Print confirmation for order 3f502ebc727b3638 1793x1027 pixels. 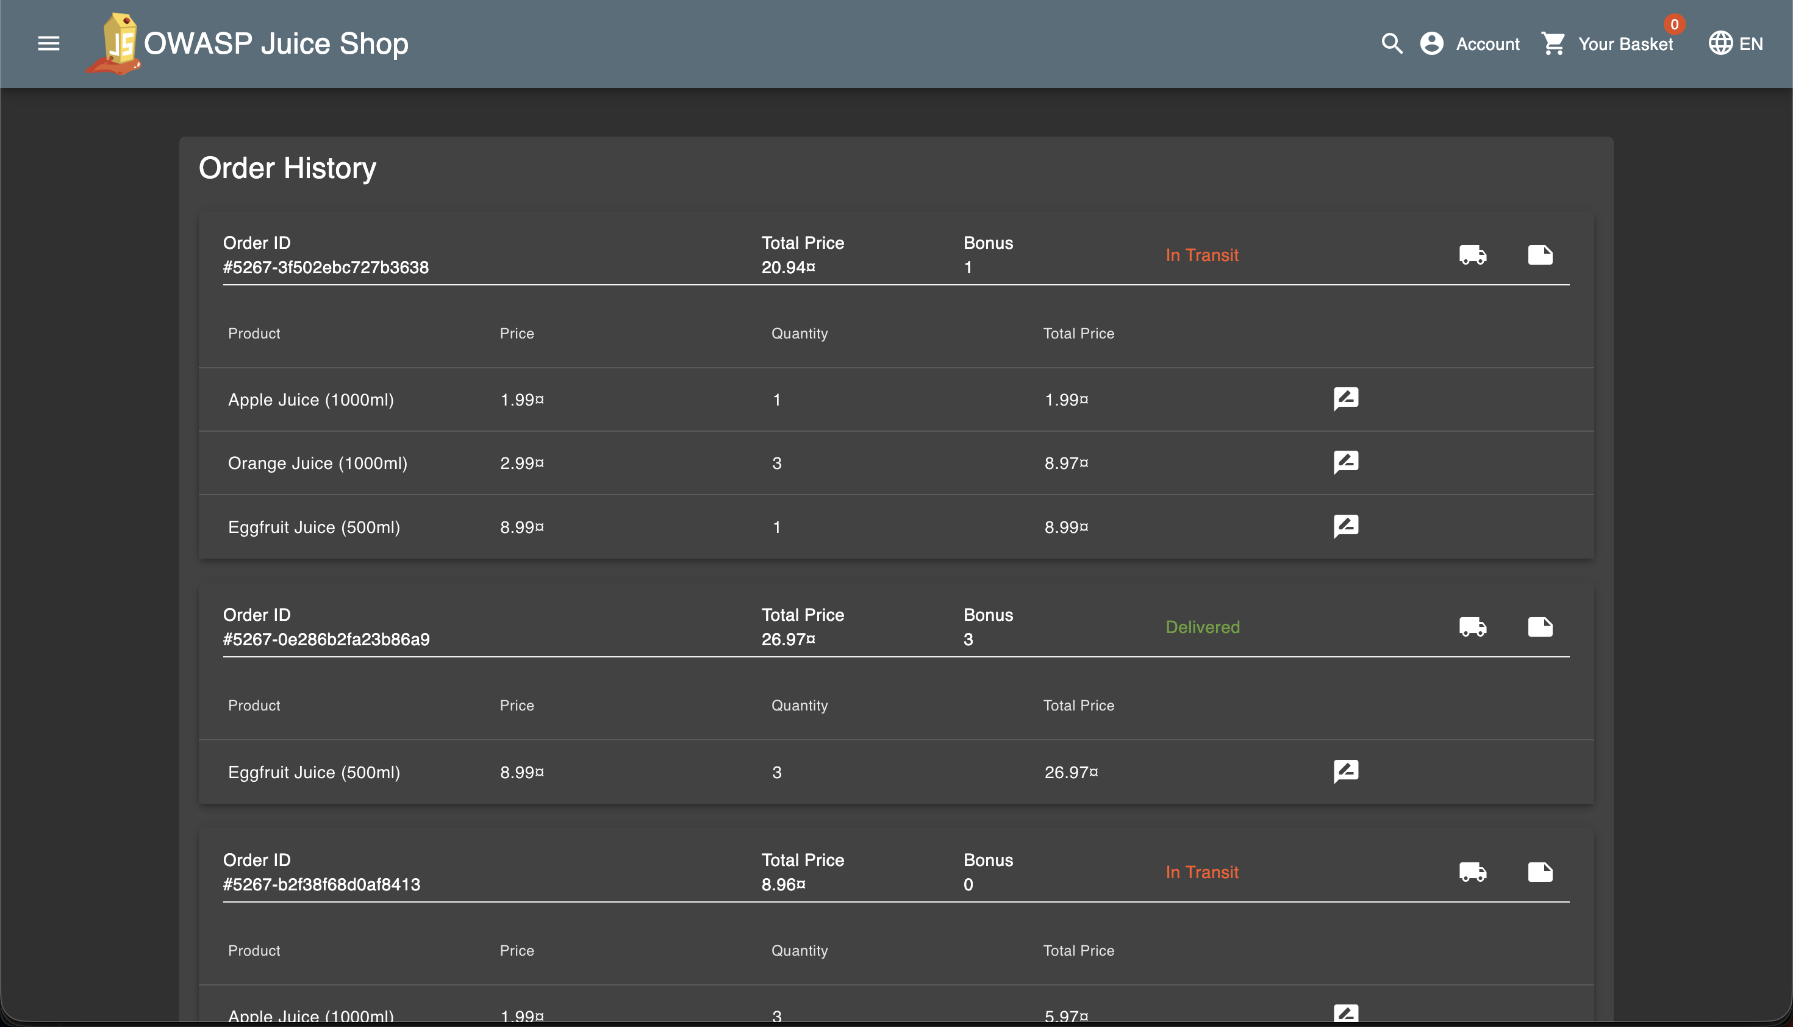pyautogui.click(x=1540, y=255)
